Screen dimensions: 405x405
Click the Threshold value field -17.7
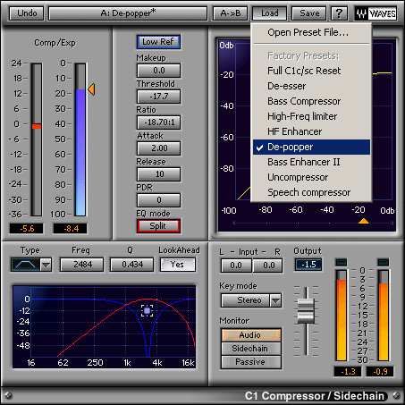pos(158,97)
